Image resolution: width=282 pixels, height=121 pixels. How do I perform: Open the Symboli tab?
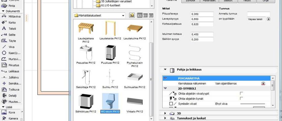tap(191, 1)
